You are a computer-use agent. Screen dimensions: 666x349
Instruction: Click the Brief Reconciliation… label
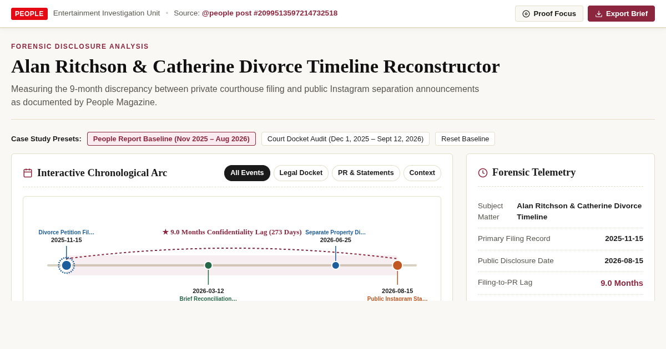point(208,299)
